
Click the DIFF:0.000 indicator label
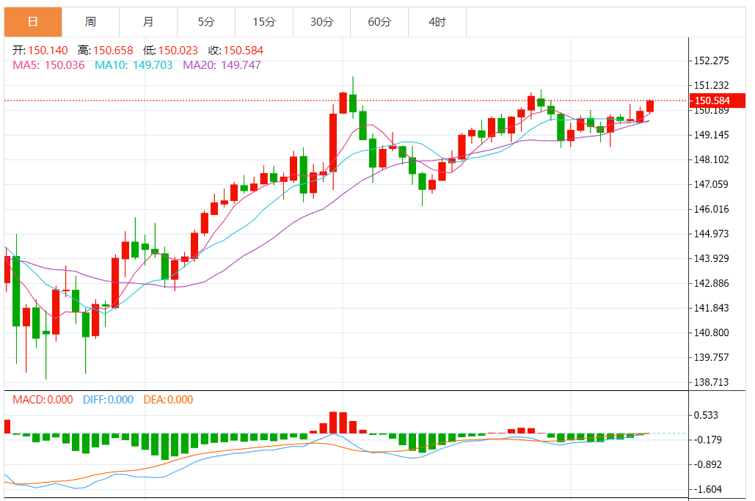109,400
